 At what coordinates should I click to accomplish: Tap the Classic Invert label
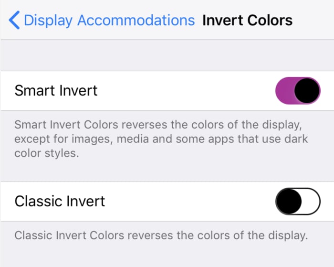60,201
